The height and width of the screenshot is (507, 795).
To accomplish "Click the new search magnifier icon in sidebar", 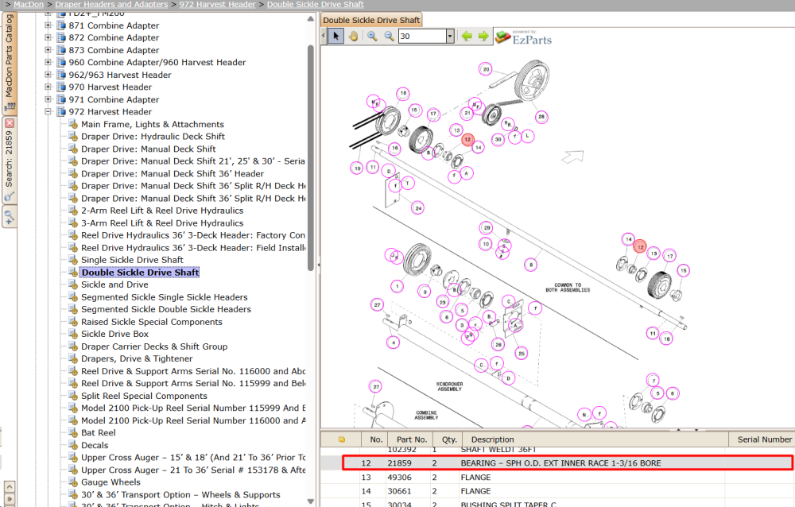I will pyautogui.click(x=9, y=217).
